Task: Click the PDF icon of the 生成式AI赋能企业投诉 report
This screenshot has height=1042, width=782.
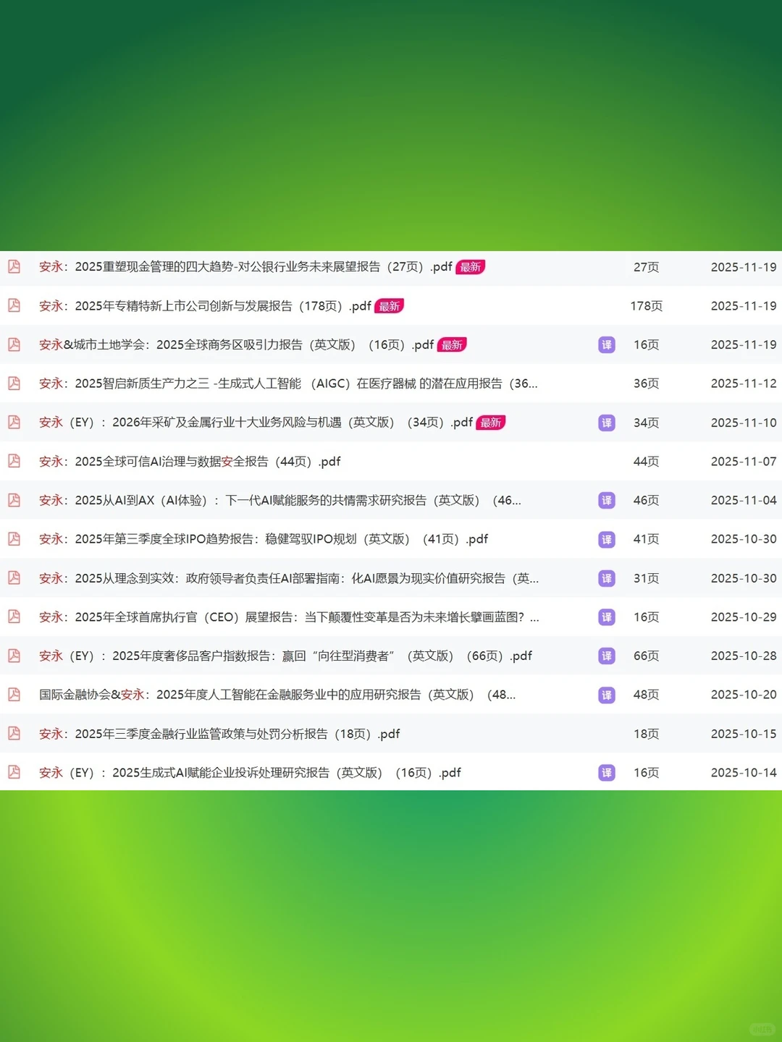Action: pos(14,772)
